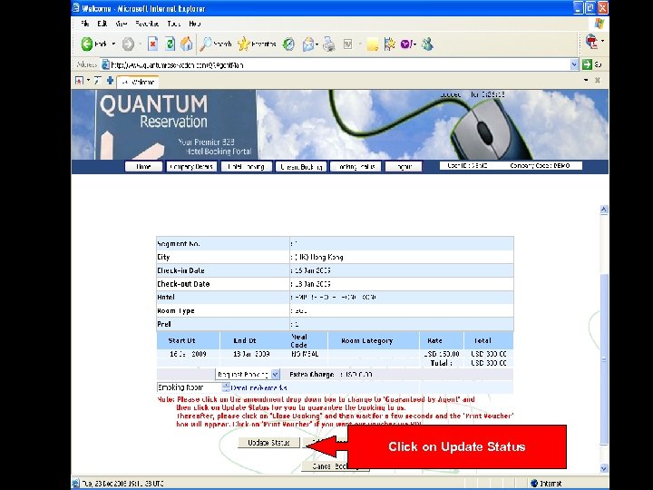The width and height of the screenshot is (653, 490).
Task: Open the tab list dropdown arrow
Action: click(x=586, y=81)
